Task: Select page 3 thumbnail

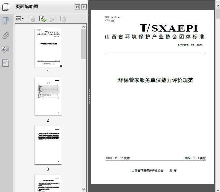Action: point(48,145)
